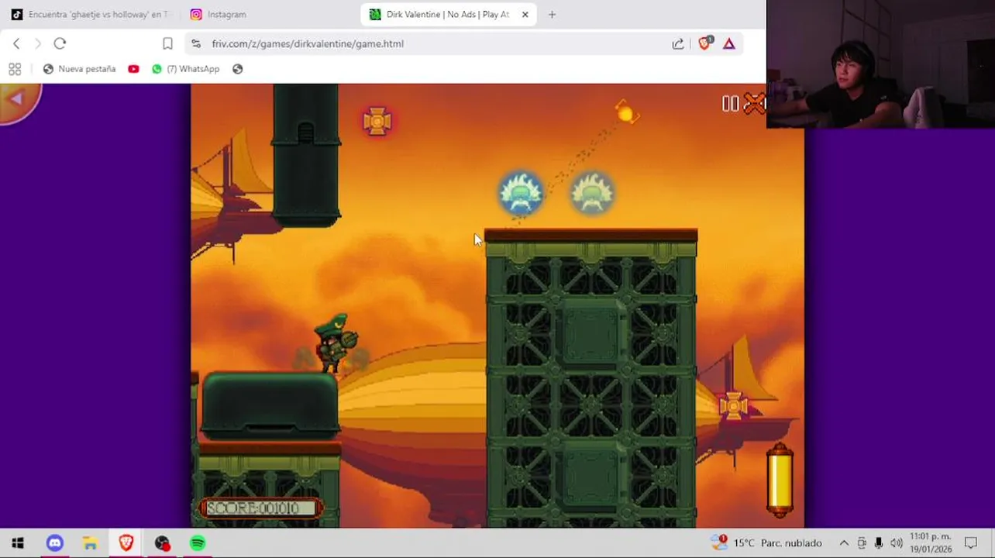Close the Dirk Valentine tab

pos(525,14)
